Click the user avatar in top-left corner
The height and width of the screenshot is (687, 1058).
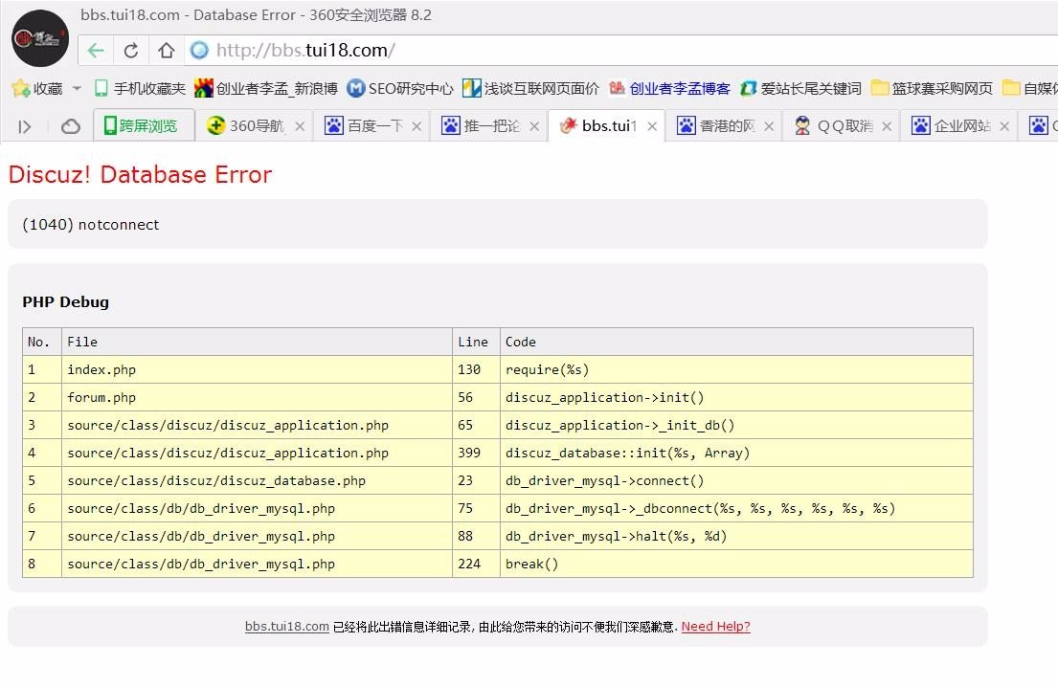click(39, 38)
